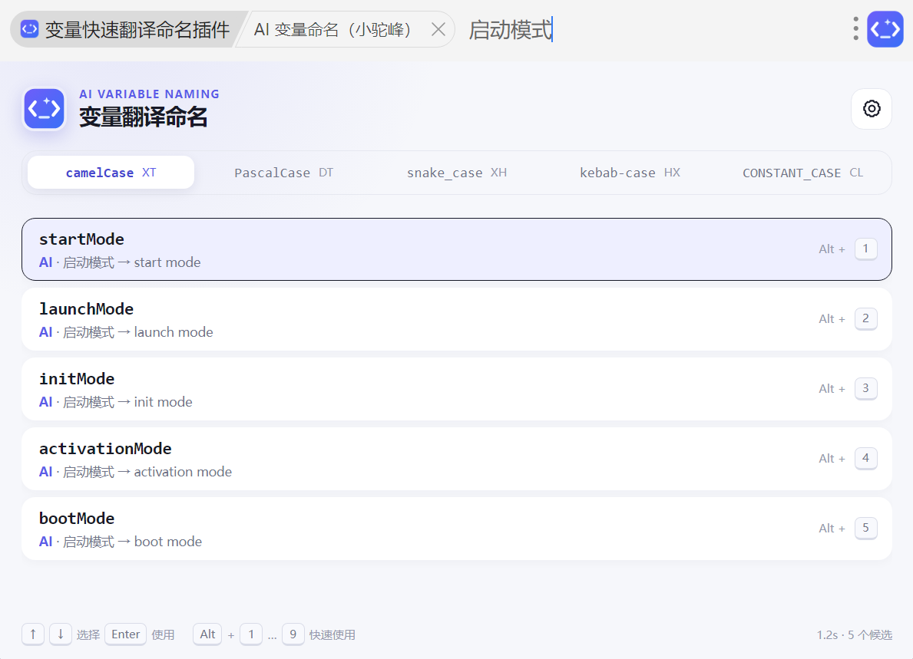This screenshot has width=913, height=659.
Task: Select the launchMode suggestion
Action: coord(456,319)
